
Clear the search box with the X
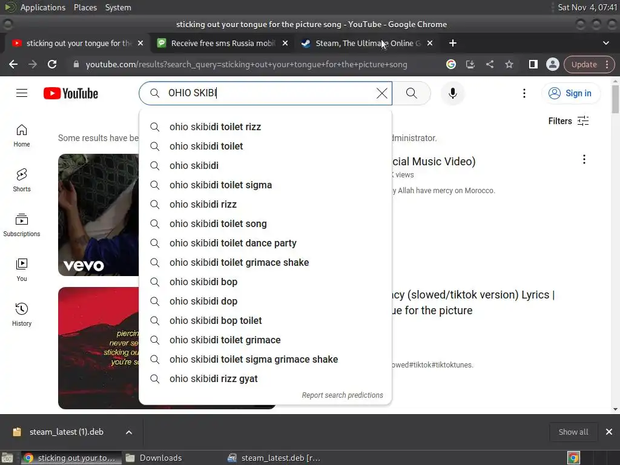[381, 93]
